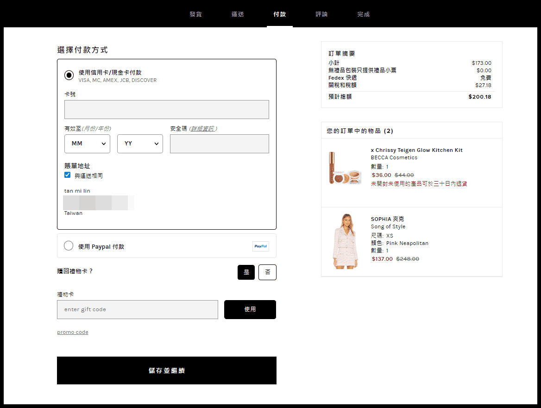Click the PayPal logo icon
Viewport: 541px width, 408px height.
[x=260, y=246]
